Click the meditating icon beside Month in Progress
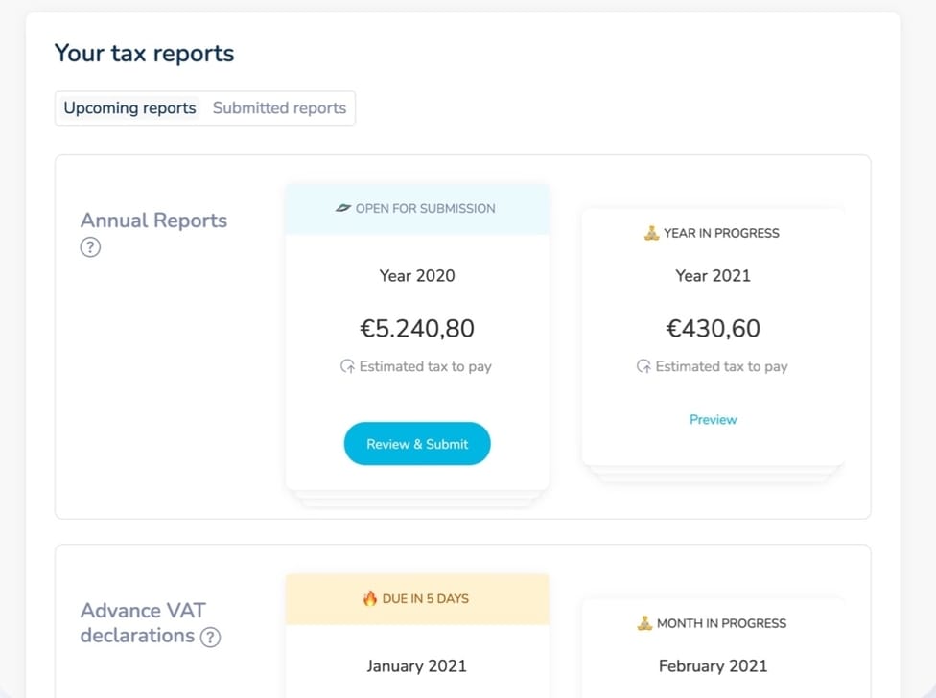This screenshot has width=936, height=698. (x=644, y=623)
